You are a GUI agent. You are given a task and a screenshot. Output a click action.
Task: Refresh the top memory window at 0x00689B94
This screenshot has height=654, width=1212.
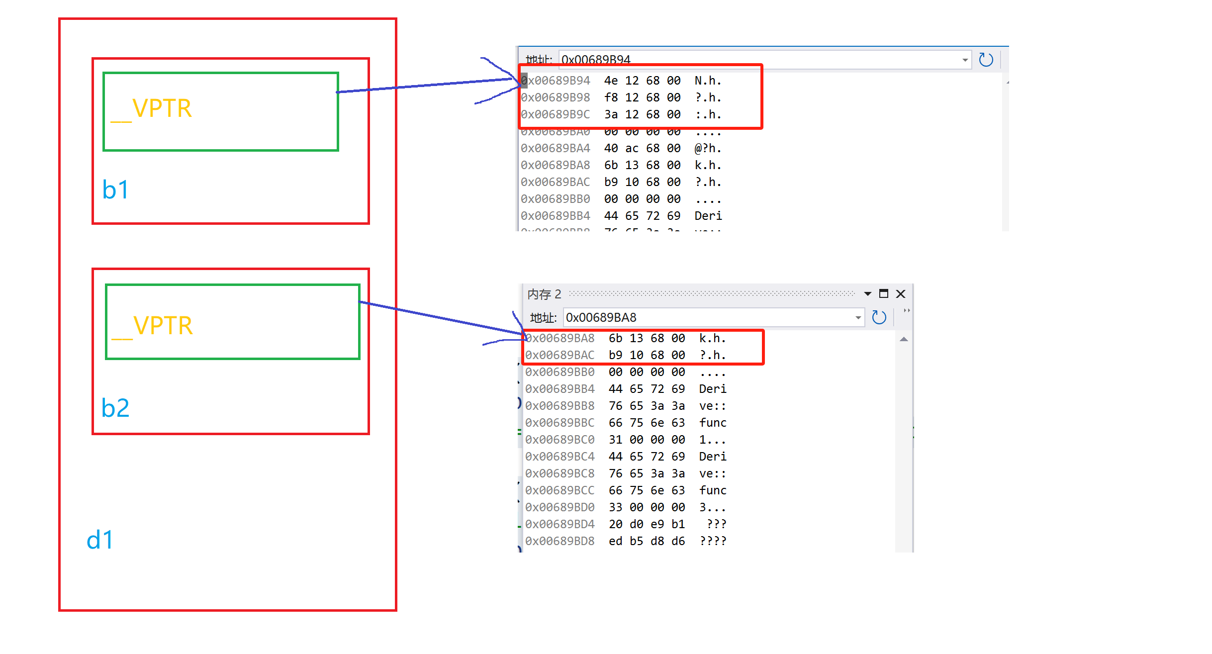(x=986, y=60)
